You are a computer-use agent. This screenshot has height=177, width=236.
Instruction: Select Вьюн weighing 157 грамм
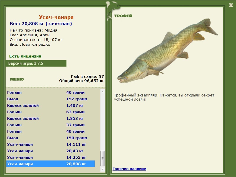point(50,99)
